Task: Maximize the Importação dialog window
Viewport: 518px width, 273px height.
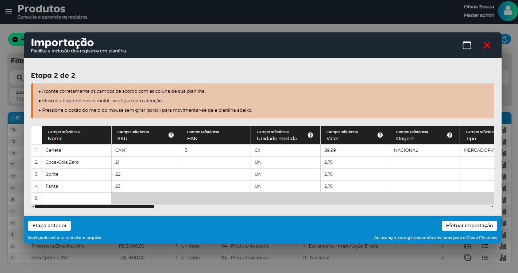Action: point(467,45)
